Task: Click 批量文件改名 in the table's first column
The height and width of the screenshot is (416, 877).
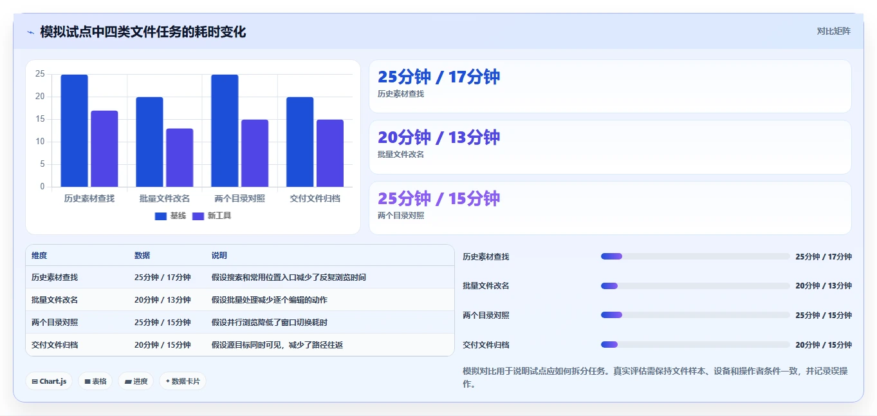Action: click(x=55, y=300)
